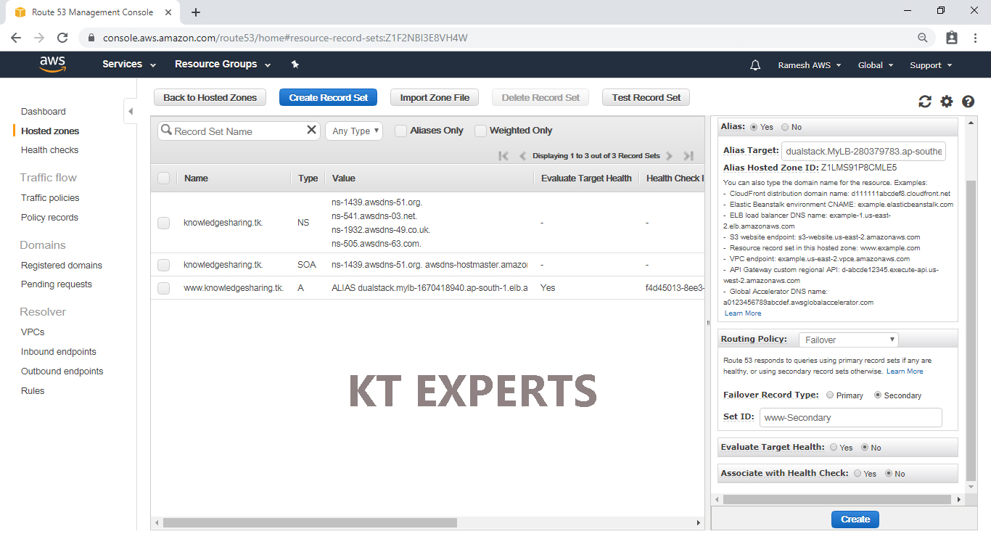The width and height of the screenshot is (991, 534).
Task: Open a new browser tab
Action: point(196,12)
